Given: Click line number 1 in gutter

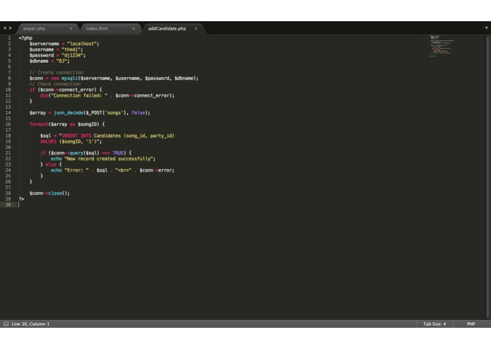Looking at the screenshot, I should coord(9,38).
